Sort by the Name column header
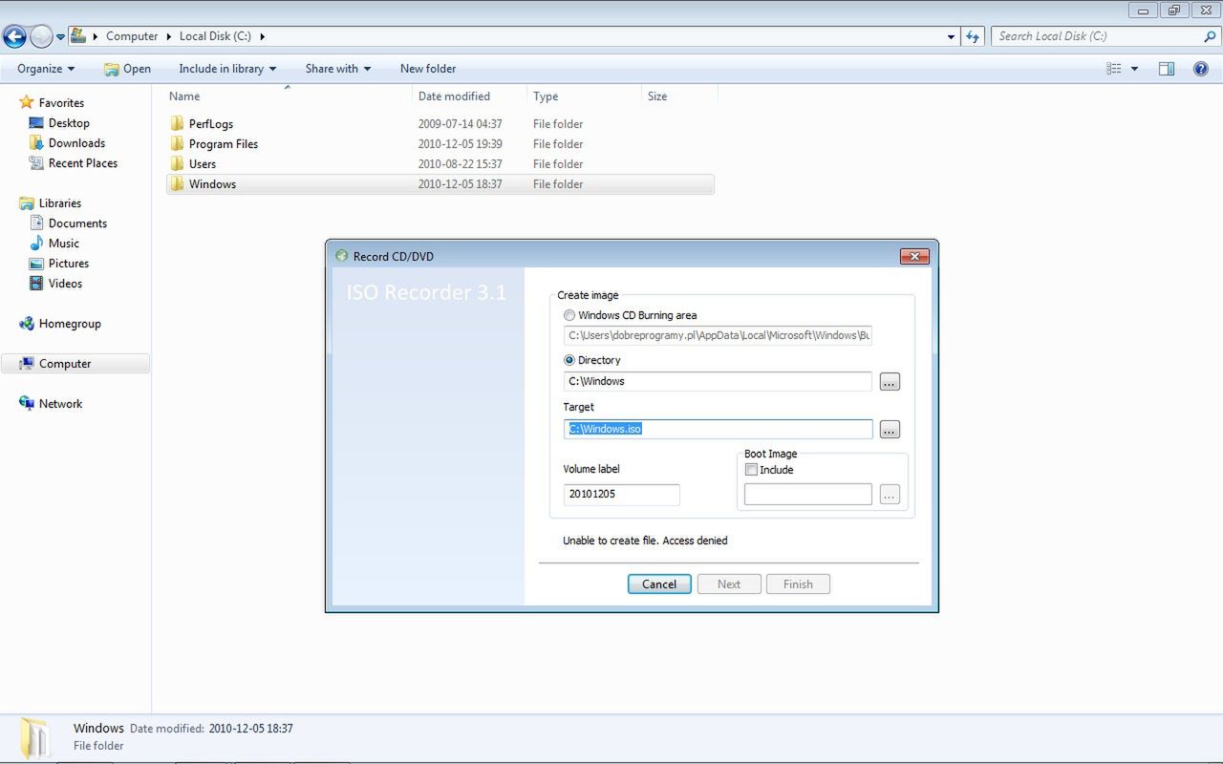Screen dimensions: 1223x764 tap(288, 96)
